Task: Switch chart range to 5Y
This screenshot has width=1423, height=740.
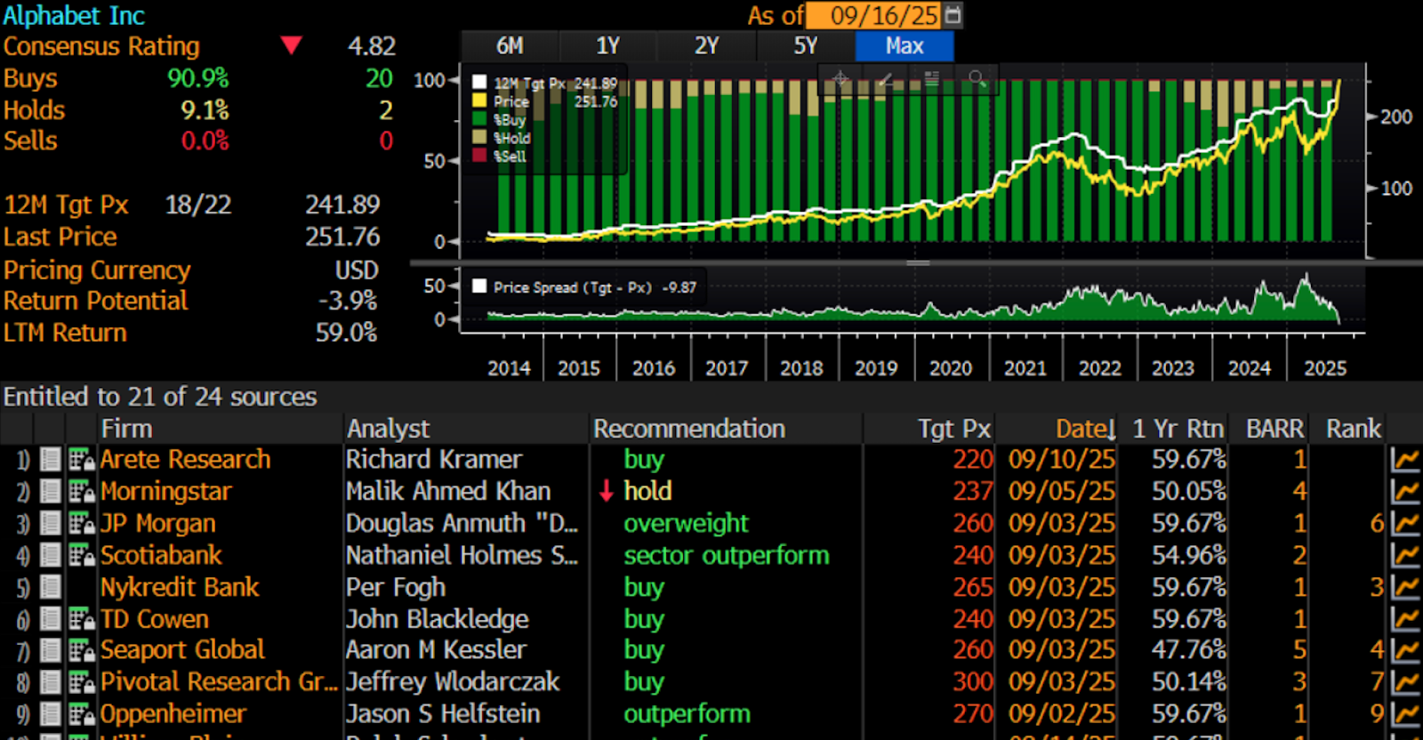Action: click(806, 46)
